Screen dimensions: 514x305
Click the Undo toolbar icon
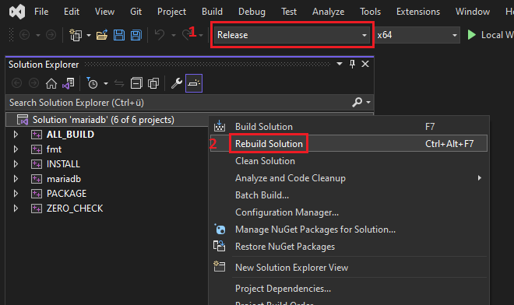point(160,35)
